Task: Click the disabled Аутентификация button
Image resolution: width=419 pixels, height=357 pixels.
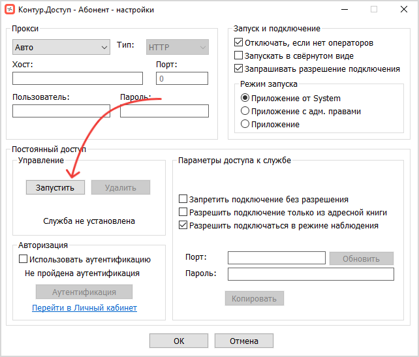Action: (84, 292)
